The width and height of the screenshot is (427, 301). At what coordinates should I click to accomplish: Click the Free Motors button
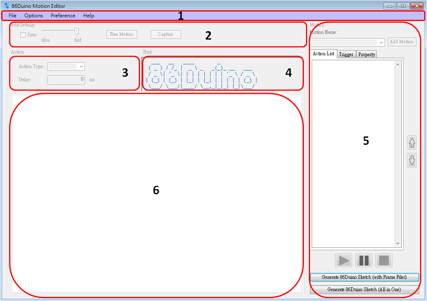(121, 34)
